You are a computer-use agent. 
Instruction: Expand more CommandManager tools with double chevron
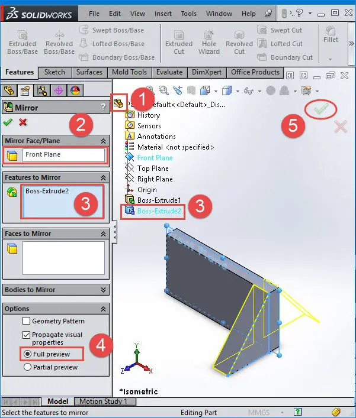[351, 43]
